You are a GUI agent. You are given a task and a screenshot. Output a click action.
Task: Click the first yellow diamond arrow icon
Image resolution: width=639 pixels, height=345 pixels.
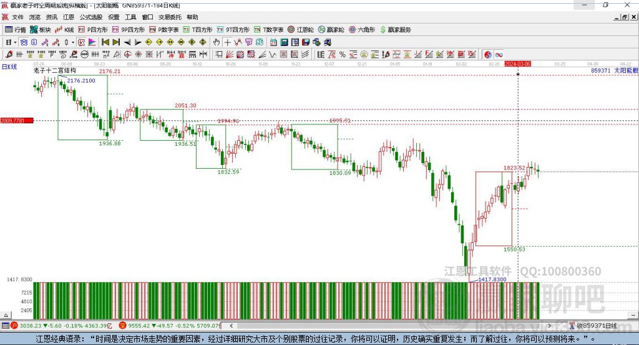click(x=149, y=42)
